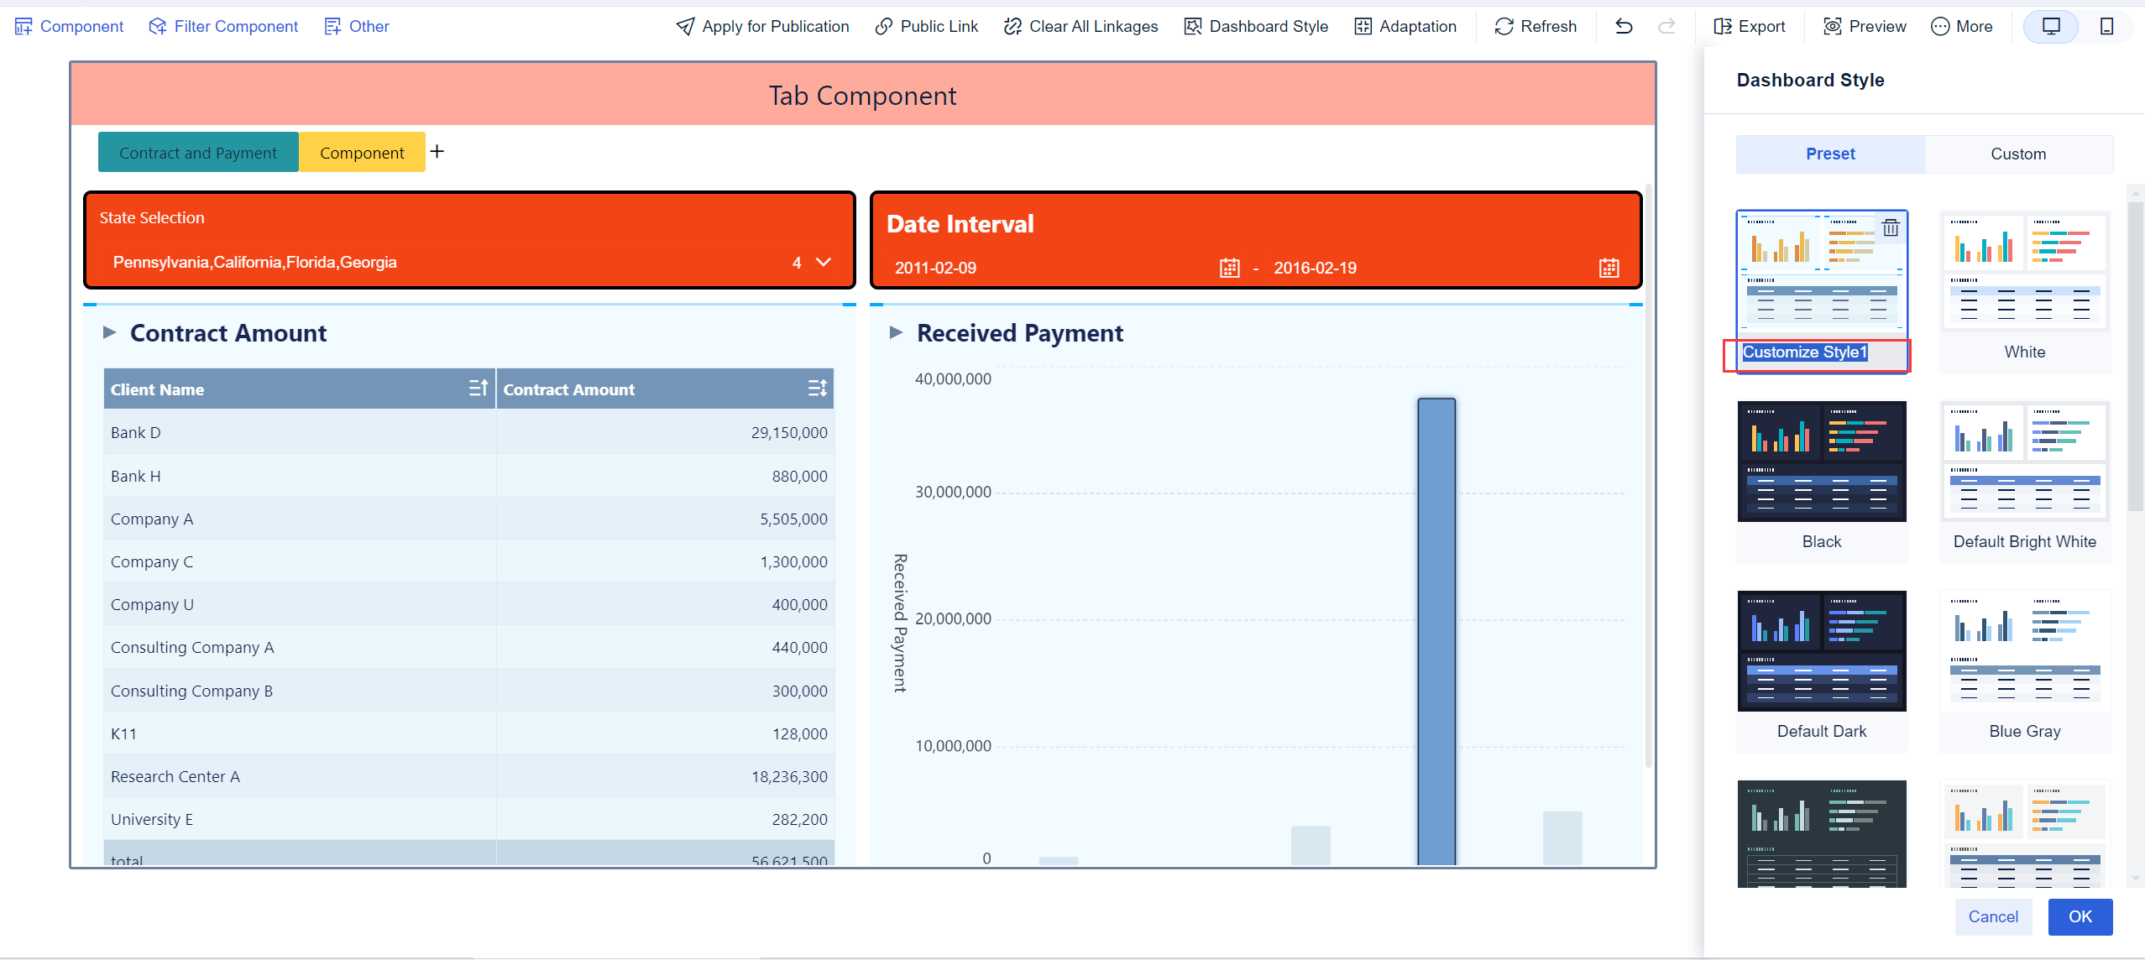Switch to the Component tab
This screenshot has width=2145, height=960.
[x=362, y=152]
